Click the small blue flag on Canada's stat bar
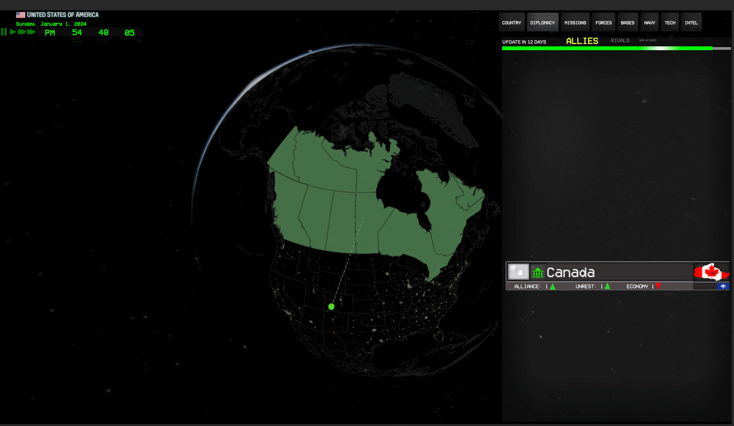This screenshot has height=426, width=734. [x=723, y=286]
